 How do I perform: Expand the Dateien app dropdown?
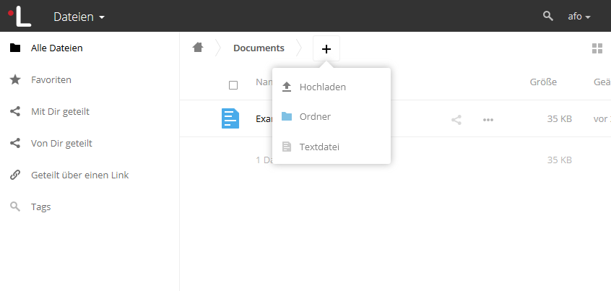tap(79, 16)
